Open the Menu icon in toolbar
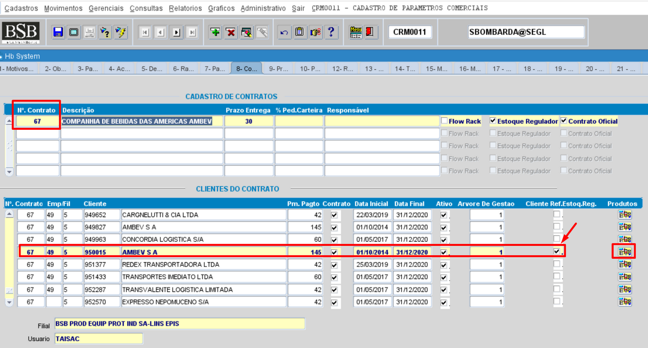This screenshot has width=648, height=348. pos(355,32)
